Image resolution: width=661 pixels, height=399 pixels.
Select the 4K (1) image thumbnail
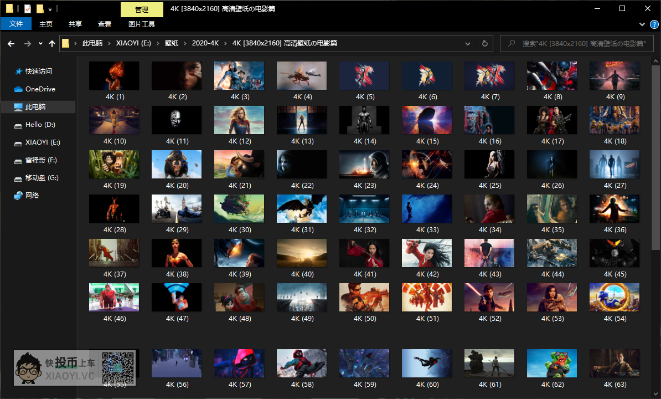(x=114, y=75)
